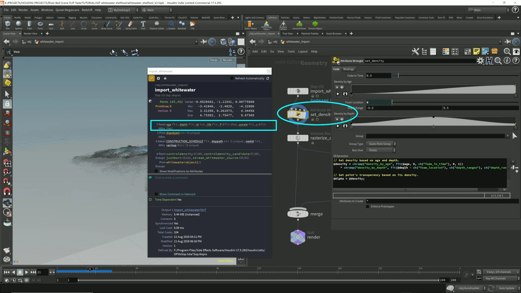Viewport: 521px width, 293px height.
Task: Click the Density by Age ramp bar
Action: [433, 89]
